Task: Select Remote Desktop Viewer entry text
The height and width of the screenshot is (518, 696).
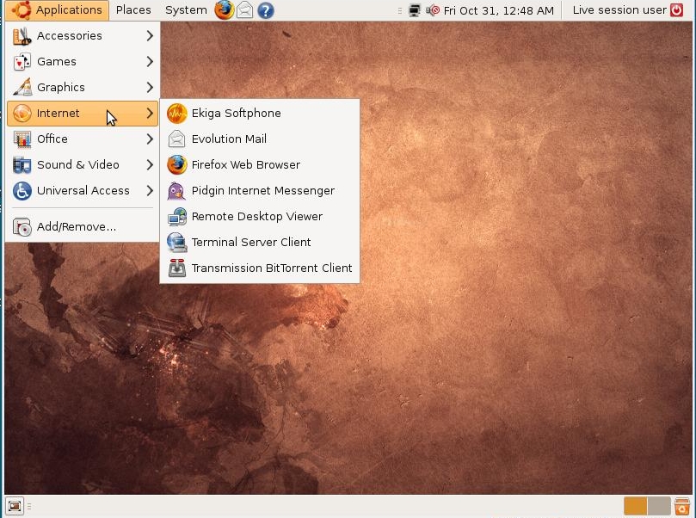Action: click(257, 216)
